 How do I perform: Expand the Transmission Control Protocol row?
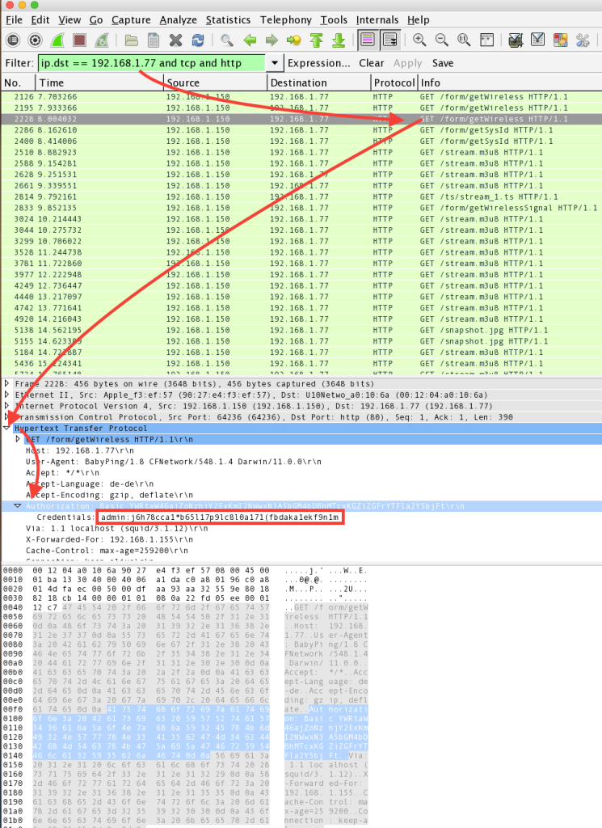(x=7, y=417)
